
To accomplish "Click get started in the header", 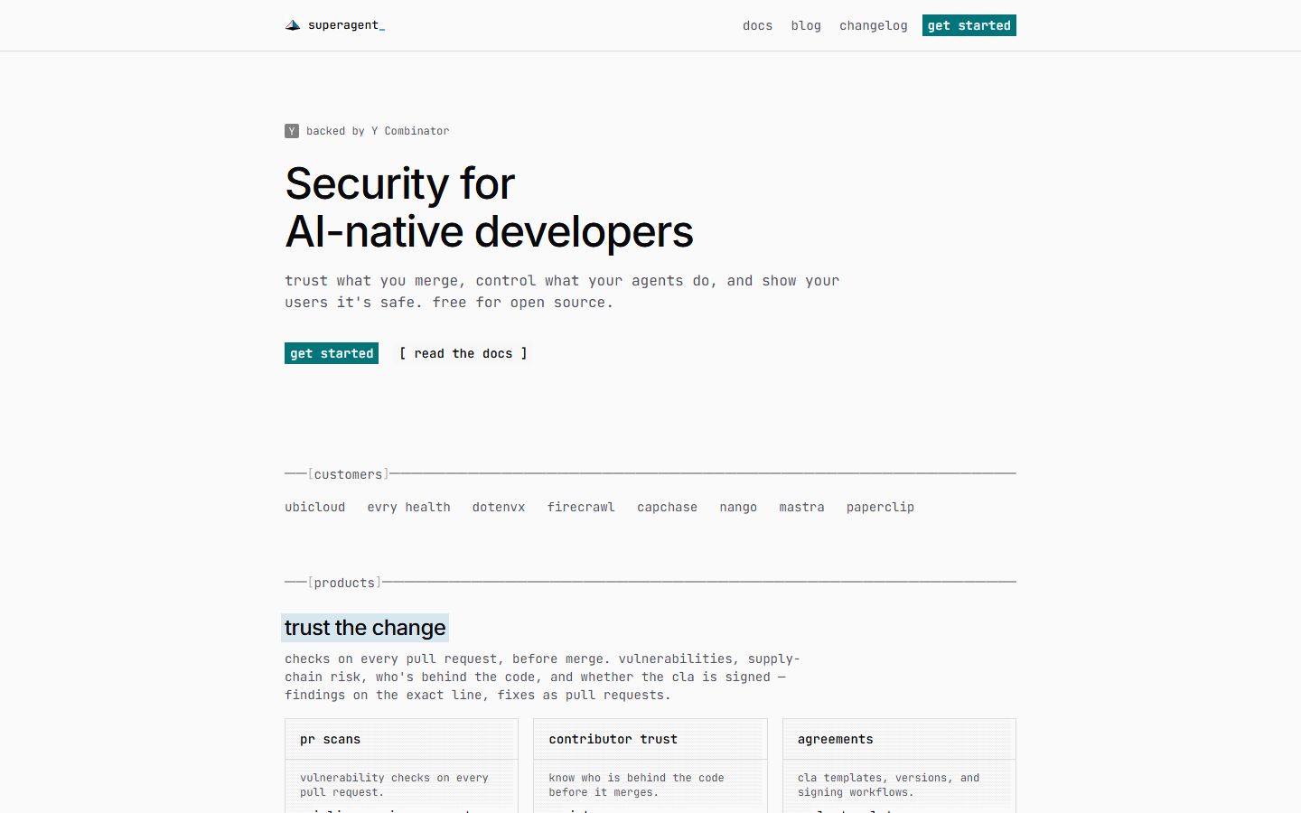I will tap(969, 25).
